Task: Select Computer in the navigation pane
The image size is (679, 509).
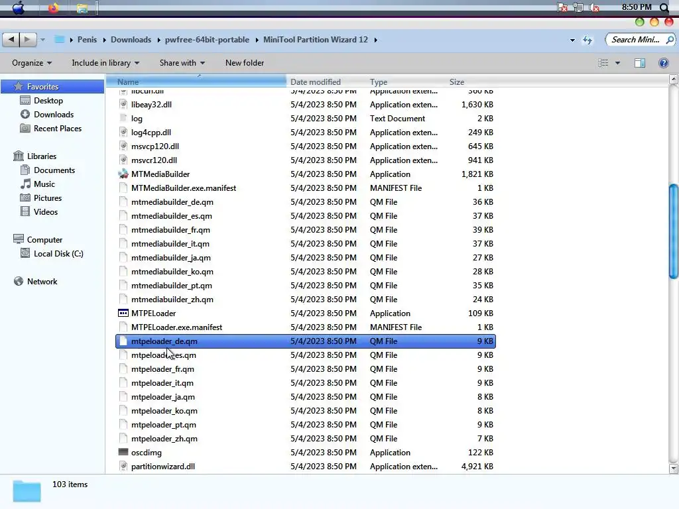Action: tap(44, 239)
